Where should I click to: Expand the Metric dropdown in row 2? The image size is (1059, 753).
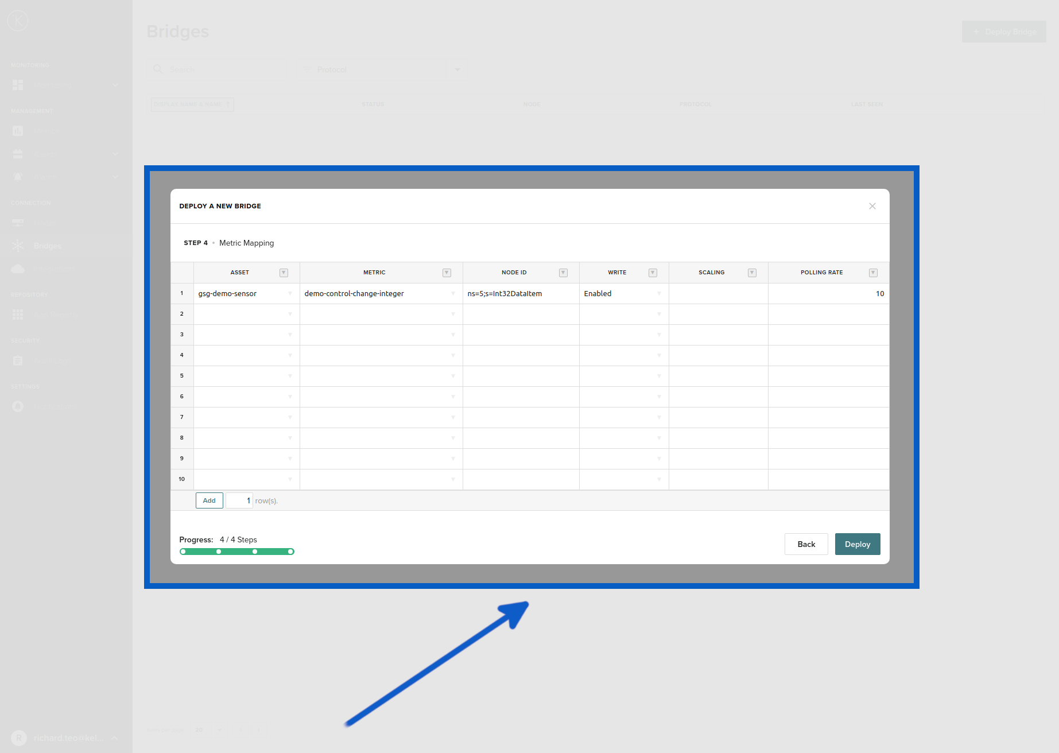[x=453, y=314]
